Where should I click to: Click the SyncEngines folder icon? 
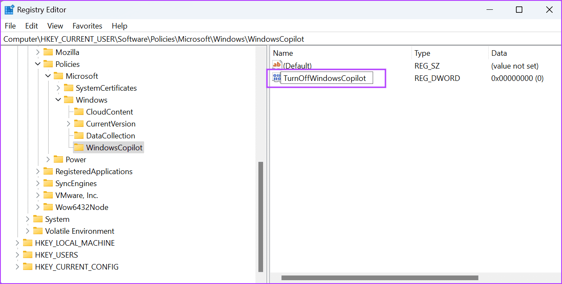click(x=48, y=184)
